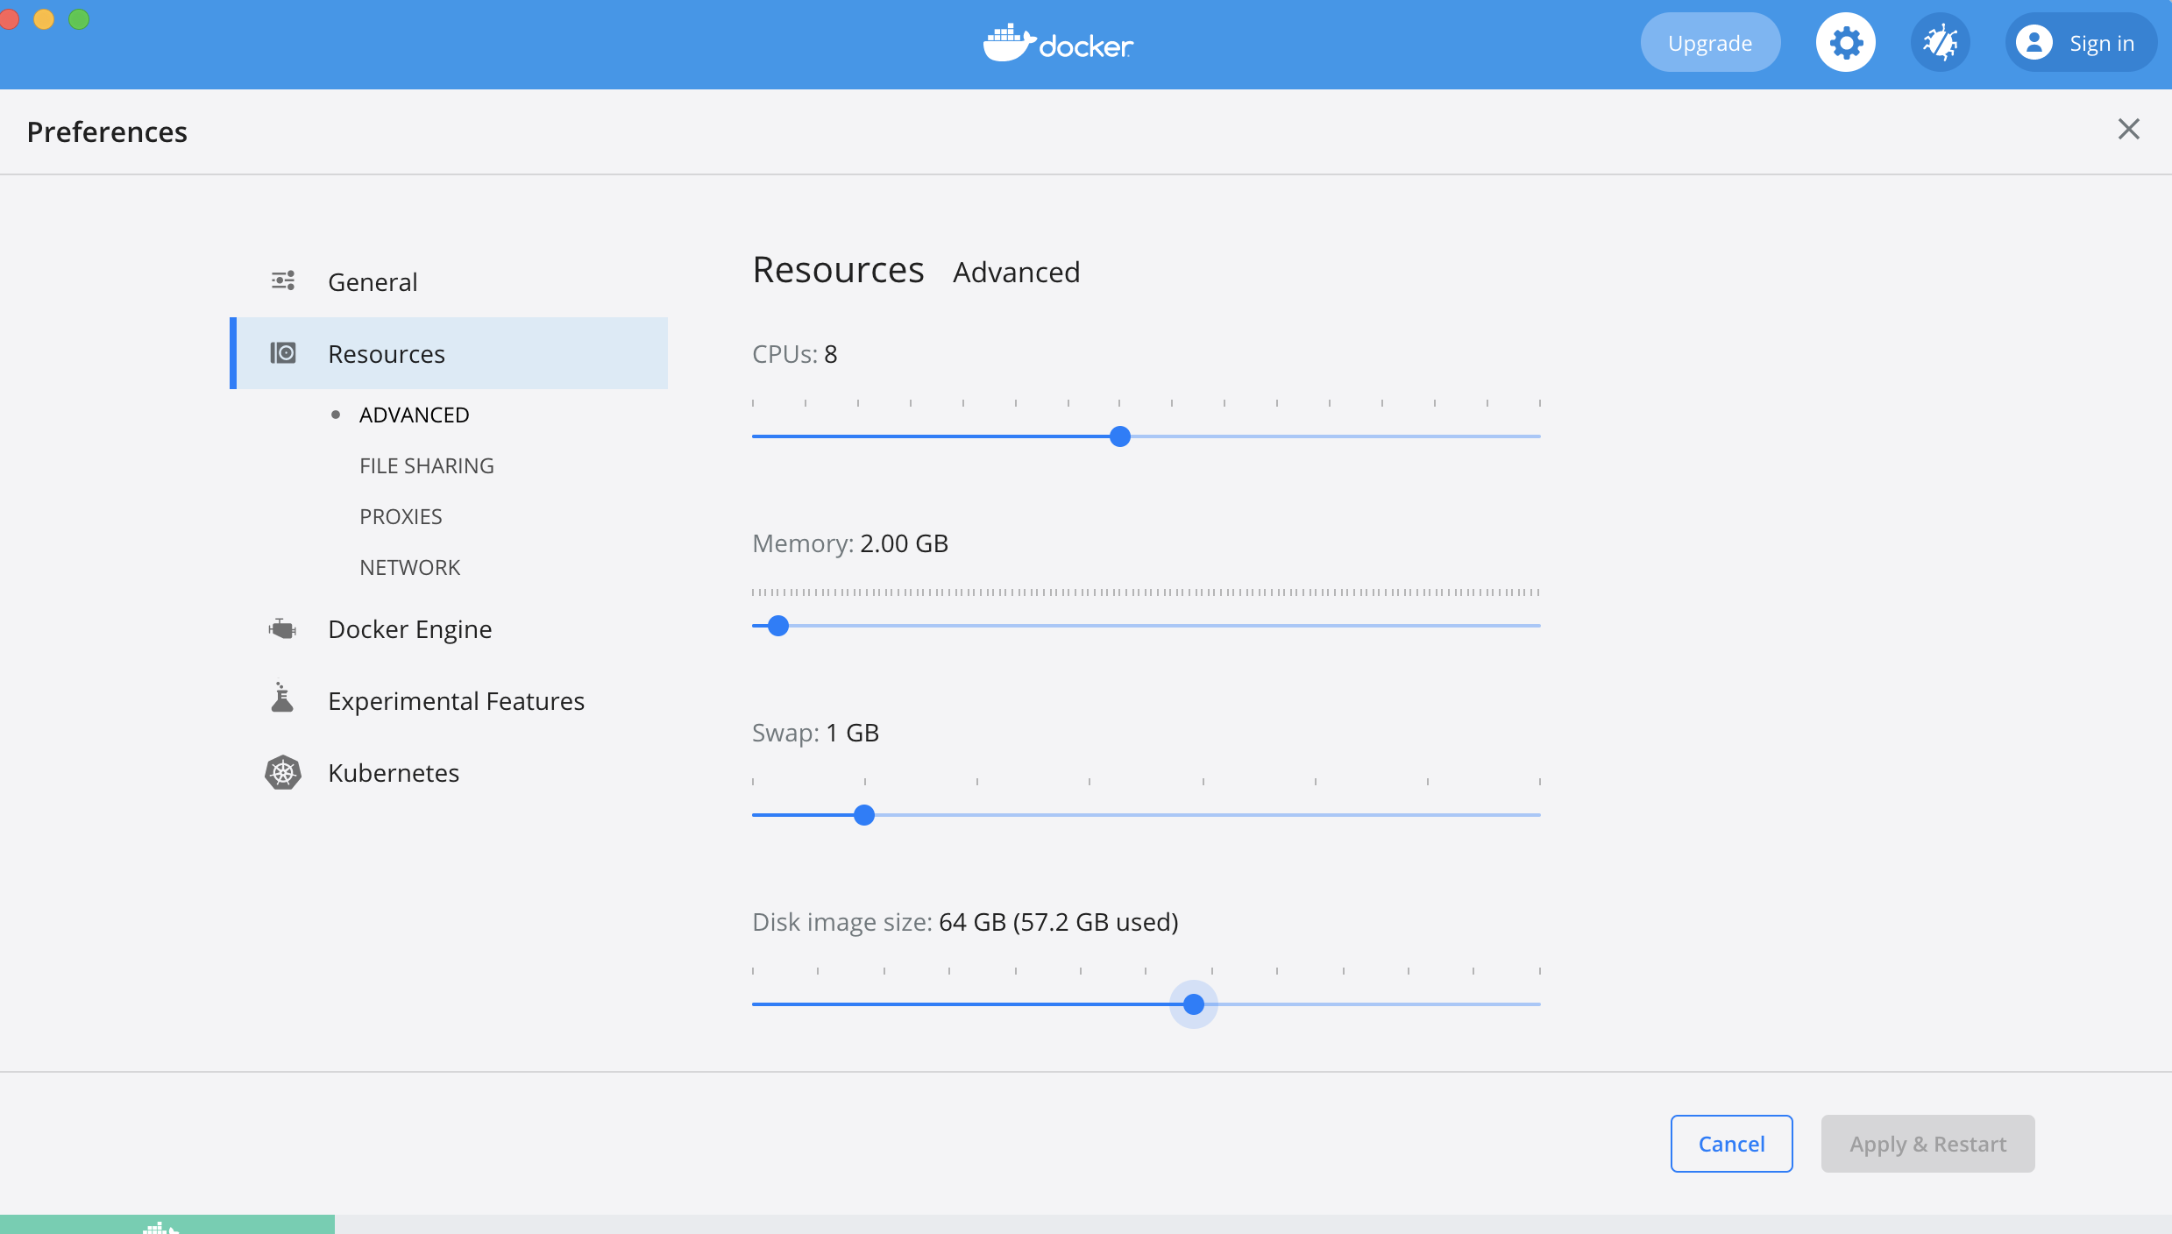Open the Network section
Image resolution: width=2172 pixels, height=1234 pixels.
[409, 567]
